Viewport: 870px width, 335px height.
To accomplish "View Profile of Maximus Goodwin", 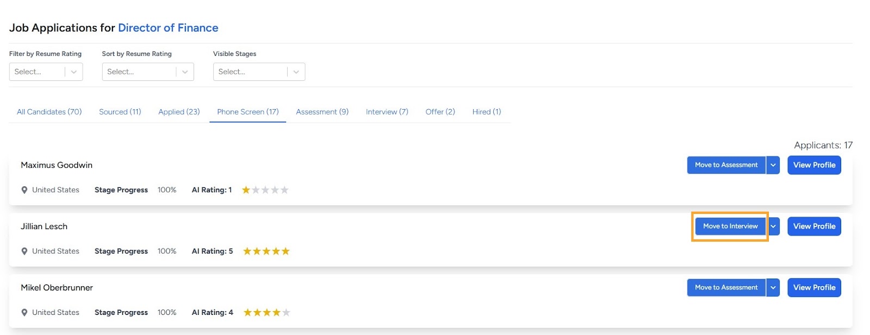I will pos(814,165).
